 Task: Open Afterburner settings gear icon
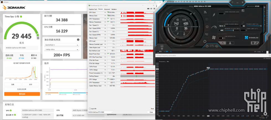pos(205,41)
